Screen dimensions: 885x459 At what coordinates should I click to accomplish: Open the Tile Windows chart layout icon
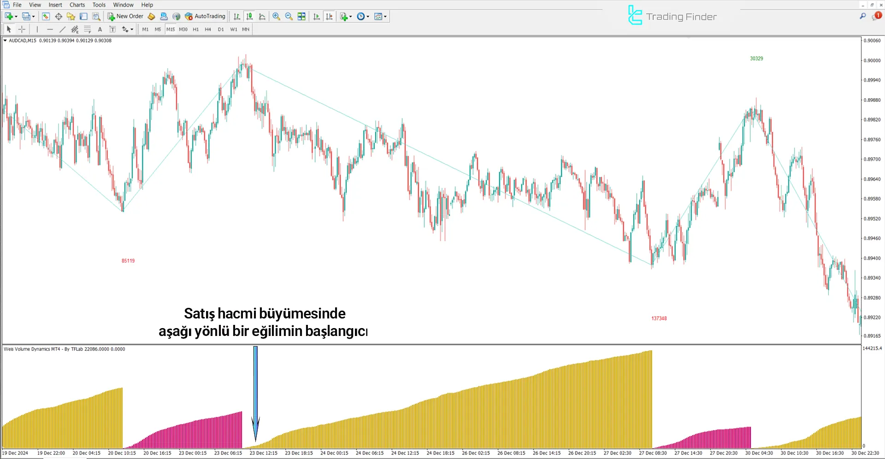pos(301,17)
